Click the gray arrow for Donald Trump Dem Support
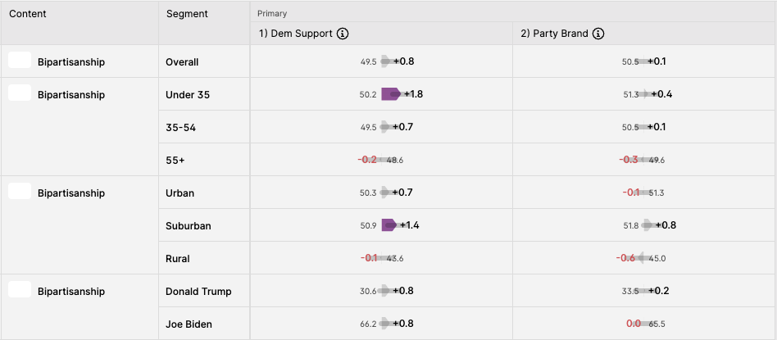 click(x=387, y=291)
